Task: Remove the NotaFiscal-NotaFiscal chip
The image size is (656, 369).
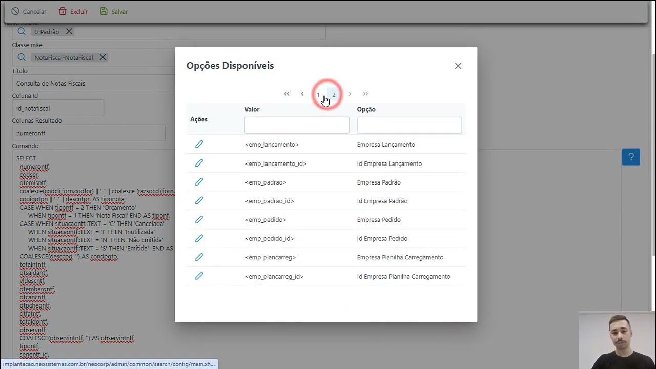Action: click(103, 57)
